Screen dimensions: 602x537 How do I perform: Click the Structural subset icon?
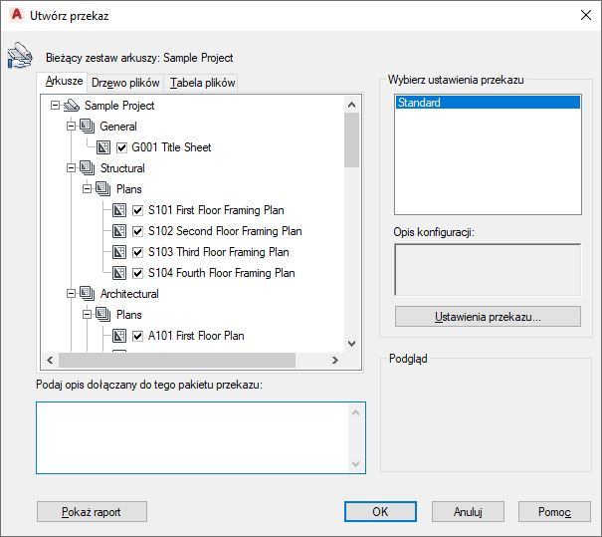(86, 168)
